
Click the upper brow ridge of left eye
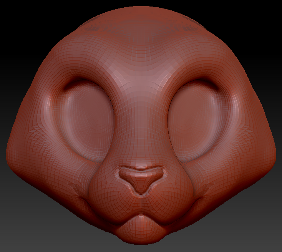pos(86,77)
